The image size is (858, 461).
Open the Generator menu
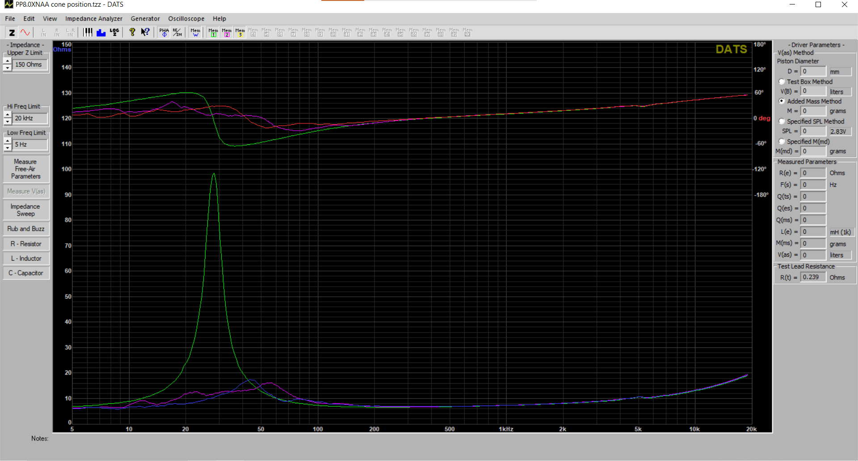coord(145,19)
